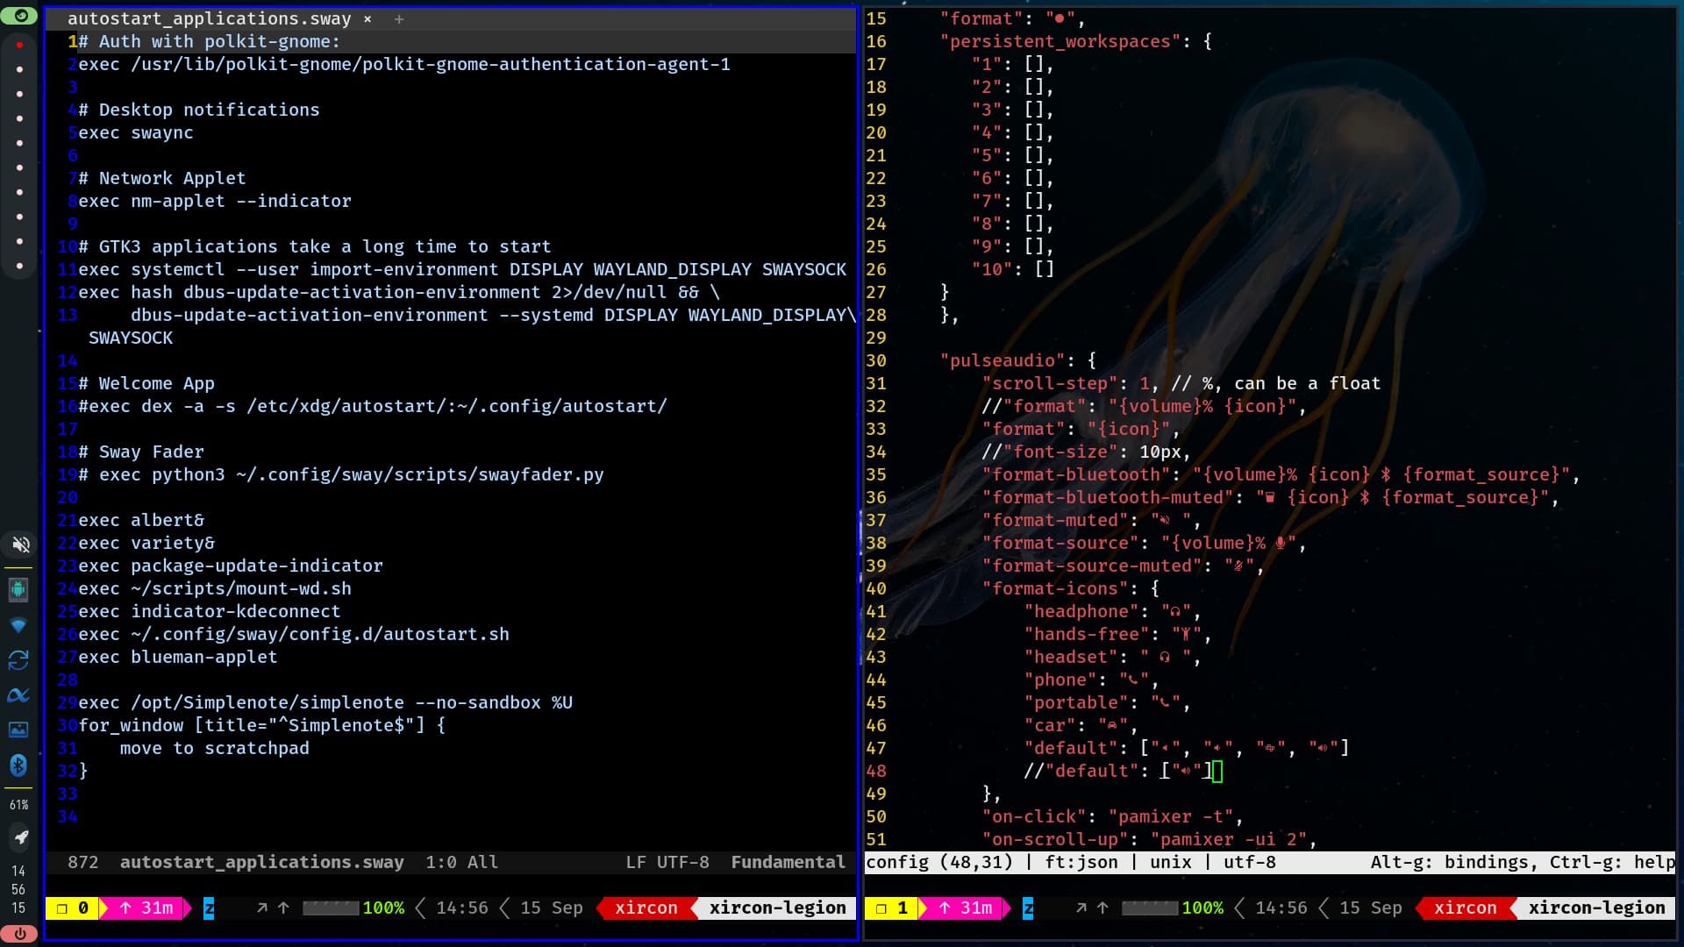Image resolution: width=1684 pixels, height=947 pixels.
Task: Click the red xircon segment in left pane
Action: 646,908
